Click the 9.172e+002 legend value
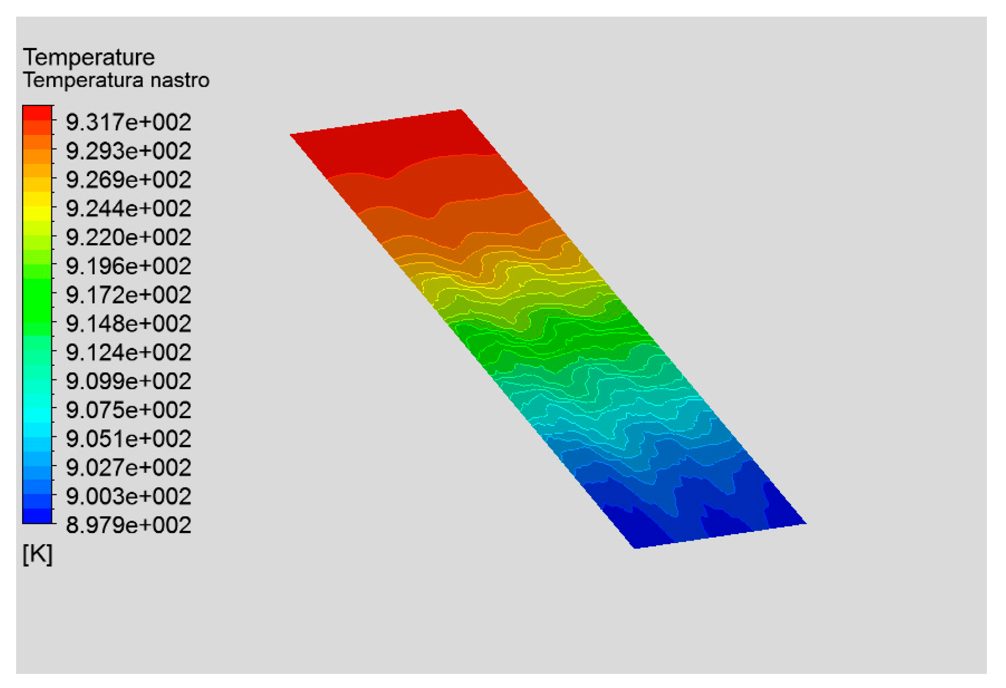 tap(128, 295)
